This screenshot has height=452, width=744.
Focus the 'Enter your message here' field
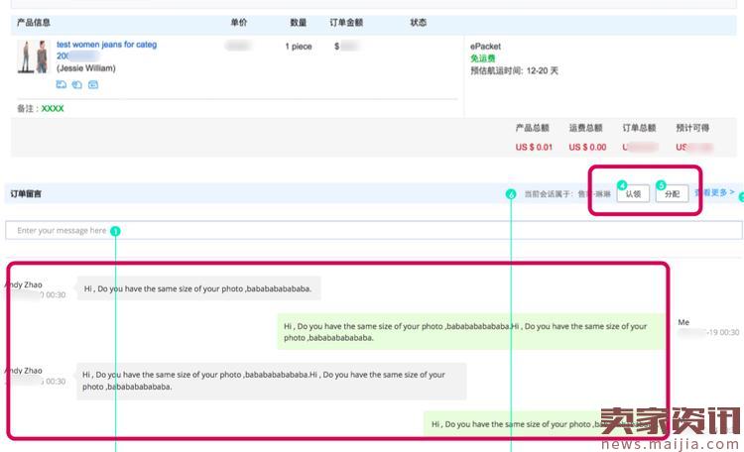pyautogui.click(x=373, y=231)
